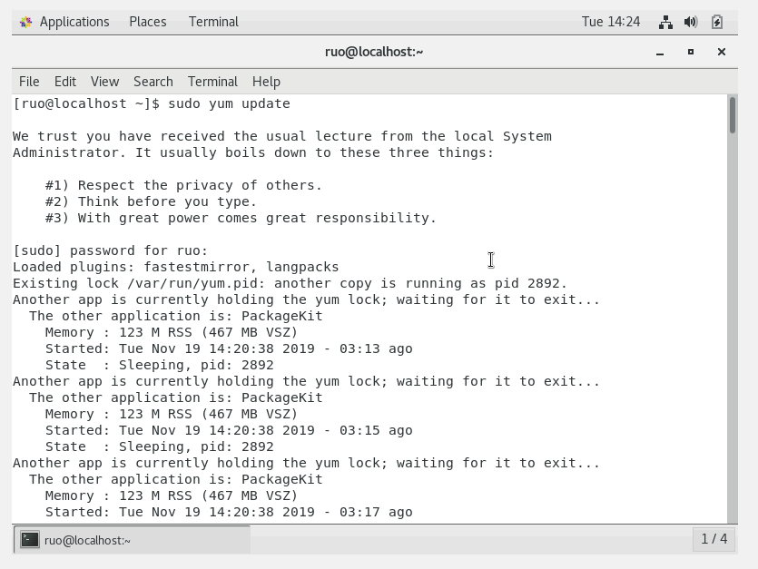Click the clock showing Tue 14:24
This screenshot has width=758, height=569.
coord(611,22)
